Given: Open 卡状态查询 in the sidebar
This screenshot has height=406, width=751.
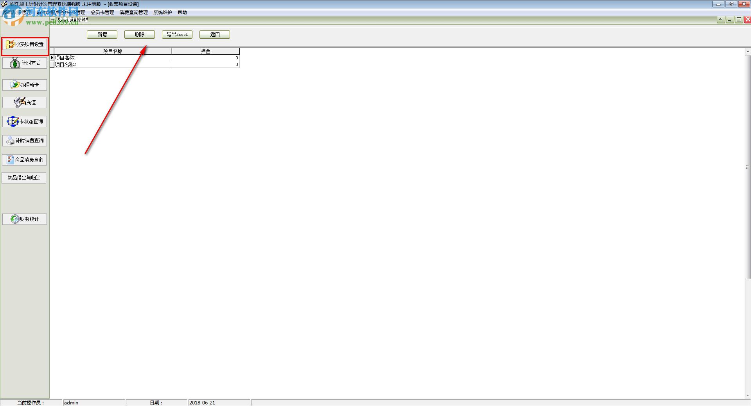Looking at the screenshot, I should coord(25,121).
